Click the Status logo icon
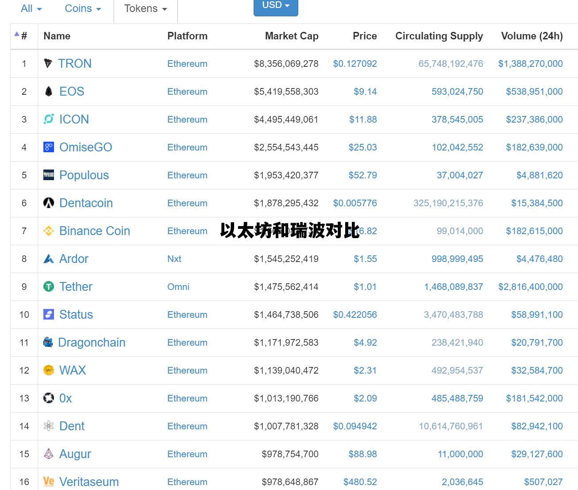 click(49, 314)
